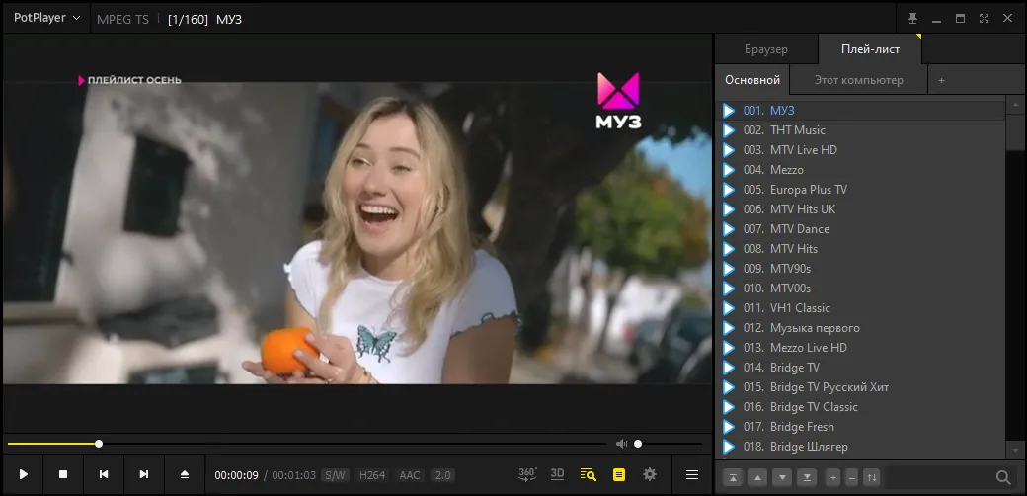Select playlist item 017. Bridge Fresh
Image resolution: width=1027 pixels, height=496 pixels.
click(x=860, y=427)
